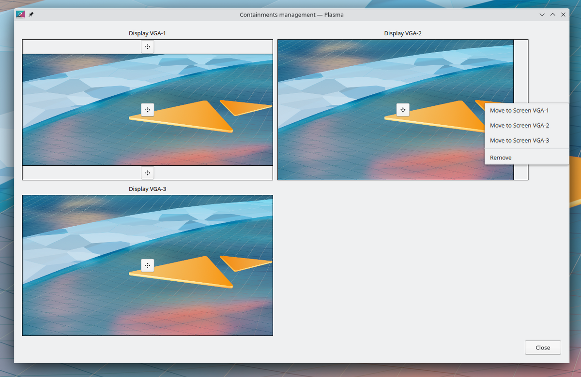Screen dimensions: 581x377
Task: Click the Display VGA-3 label
Action: (147, 189)
